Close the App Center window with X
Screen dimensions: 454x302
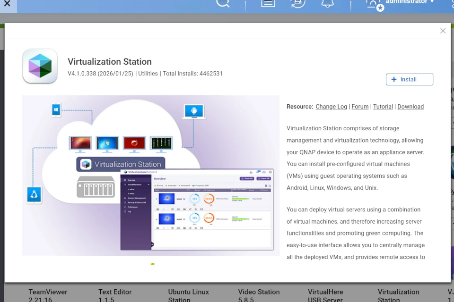[7, 3]
